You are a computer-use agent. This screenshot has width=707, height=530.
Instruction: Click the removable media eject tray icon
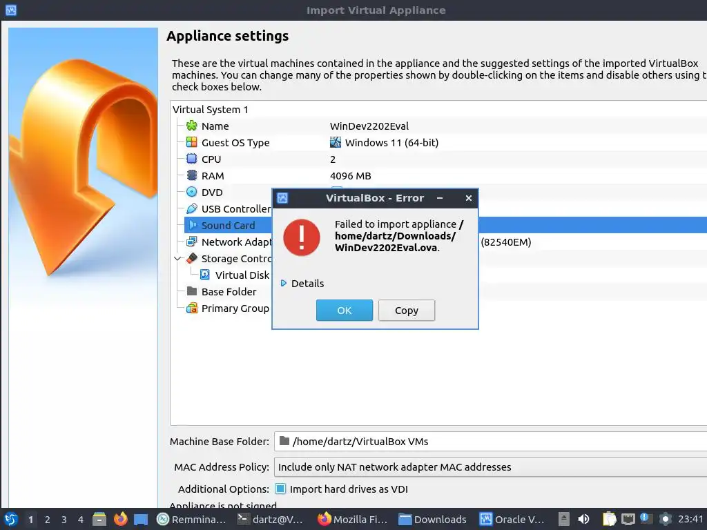pos(563,519)
